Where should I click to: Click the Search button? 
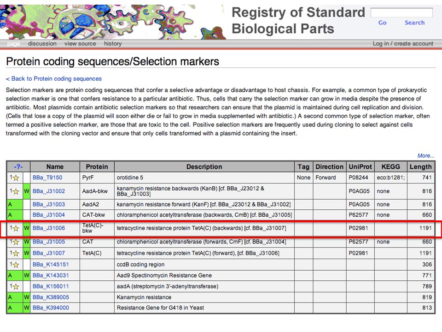click(x=414, y=23)
